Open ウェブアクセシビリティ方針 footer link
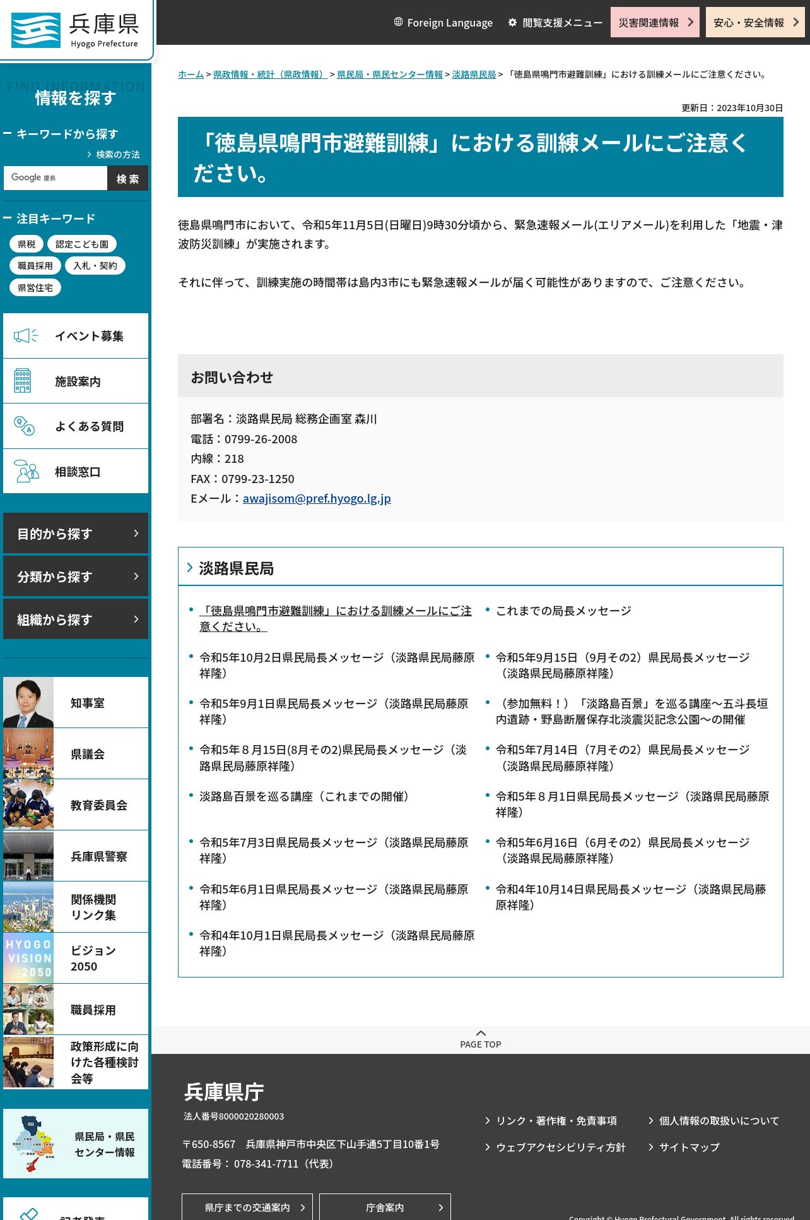 561,1147
